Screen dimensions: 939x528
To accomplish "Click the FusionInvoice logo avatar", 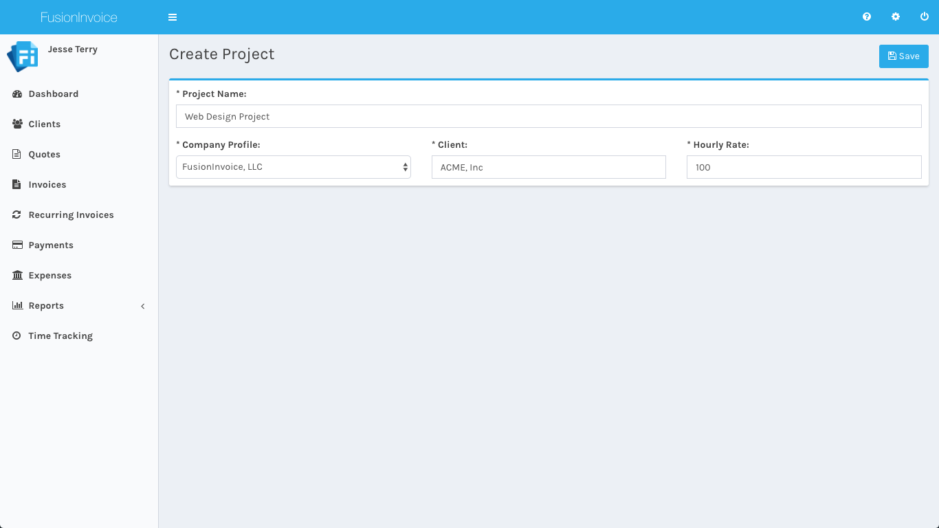I will [x=23, y=56].
